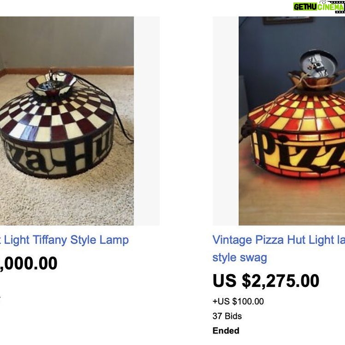This screenshot has height=345, width=345.
Task: Open the 37 Bids history
Action: tap(227, 316)
